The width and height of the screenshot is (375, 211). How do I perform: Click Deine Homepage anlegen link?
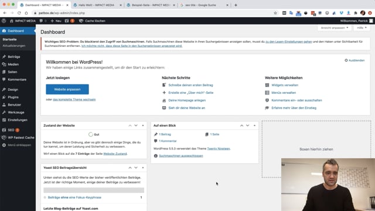pyautogui.click(x=187, y=100)
